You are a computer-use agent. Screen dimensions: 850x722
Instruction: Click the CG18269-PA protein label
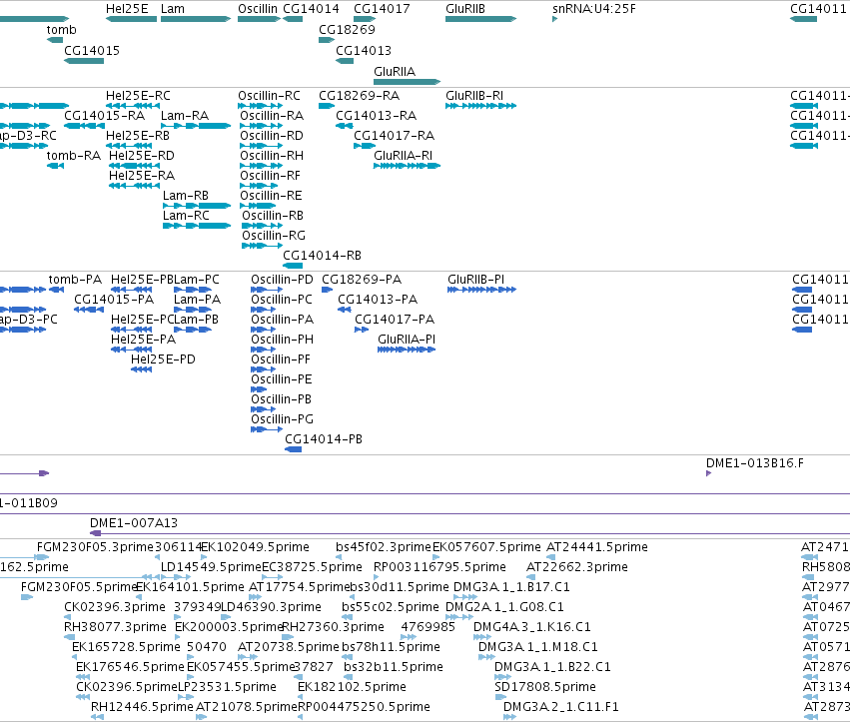click(362, 280)
